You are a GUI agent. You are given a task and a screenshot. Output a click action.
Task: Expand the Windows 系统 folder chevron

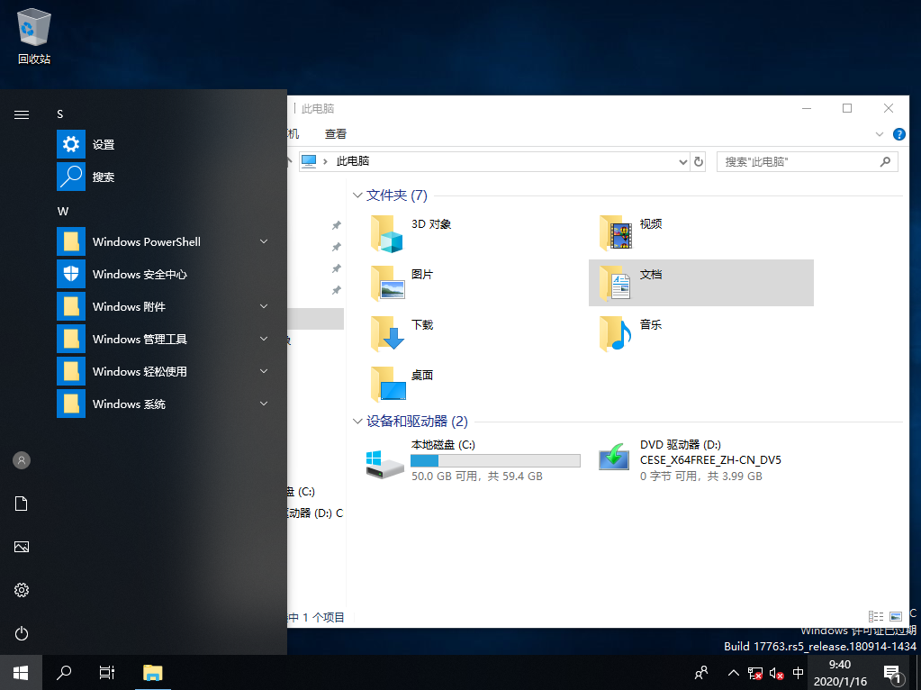click(x=264, y=404)
